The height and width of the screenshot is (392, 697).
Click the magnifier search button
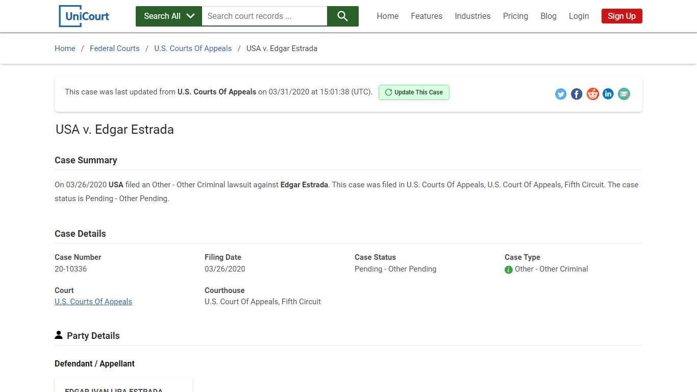(x=343, y=16)
